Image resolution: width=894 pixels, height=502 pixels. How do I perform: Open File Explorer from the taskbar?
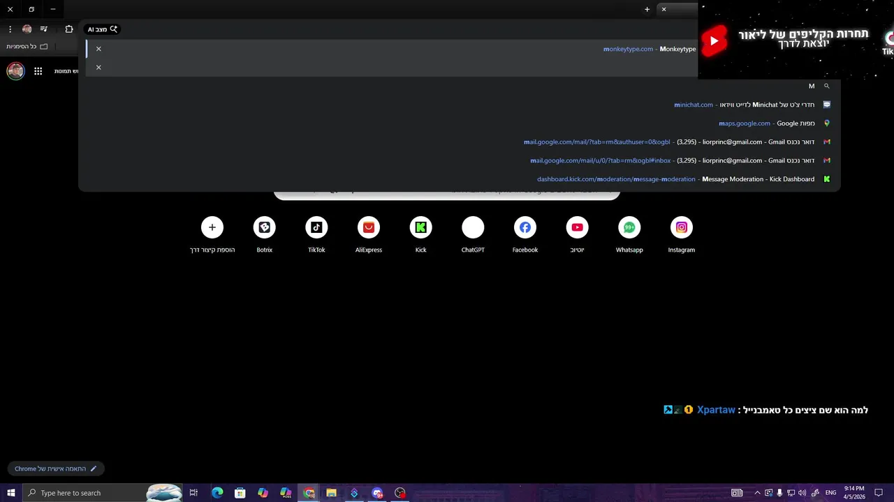(x=331, y=493)
